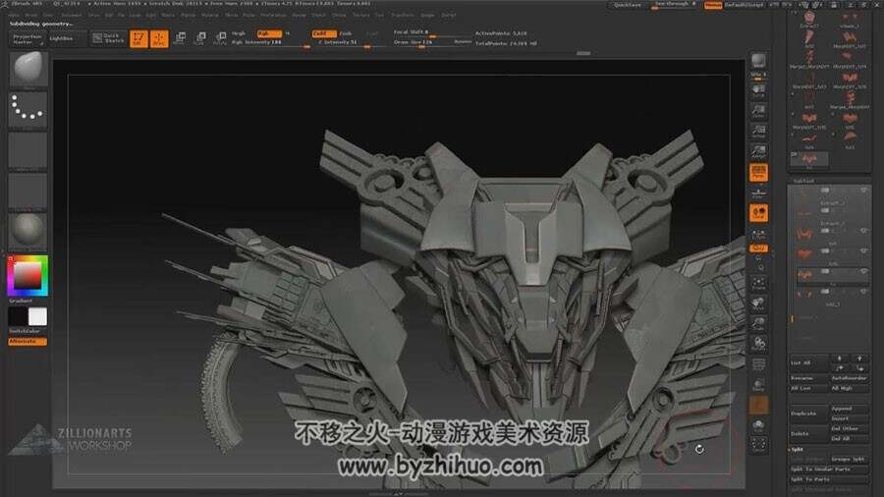Click the Append button
884x497 pixels.
click(849, 409)
